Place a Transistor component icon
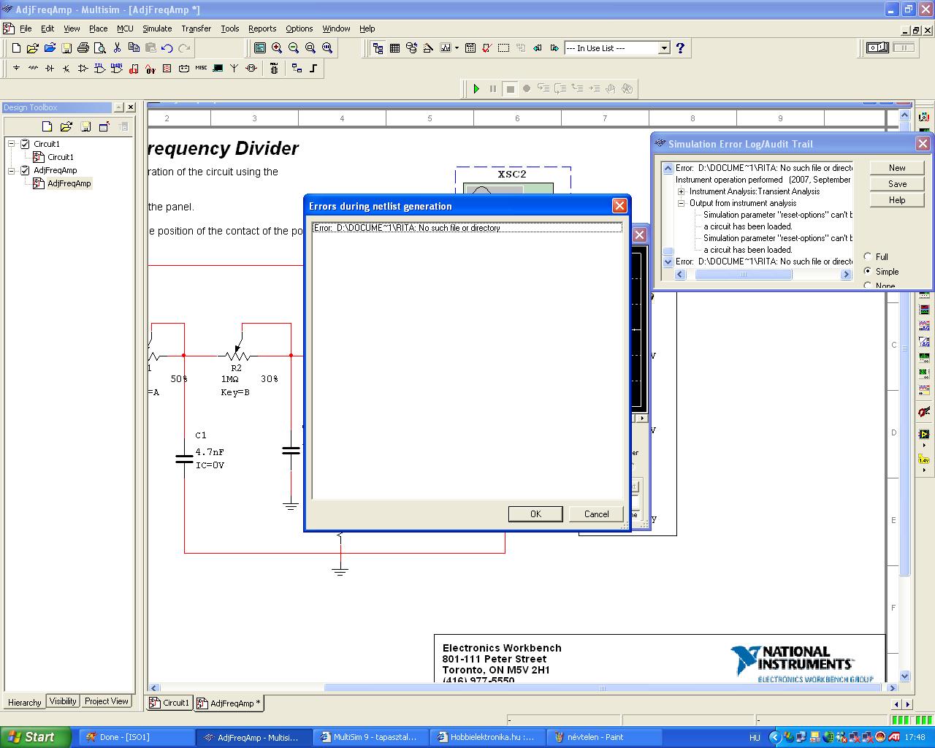The height and width of the screenshot is (748, 935). (x=66, y=68)
